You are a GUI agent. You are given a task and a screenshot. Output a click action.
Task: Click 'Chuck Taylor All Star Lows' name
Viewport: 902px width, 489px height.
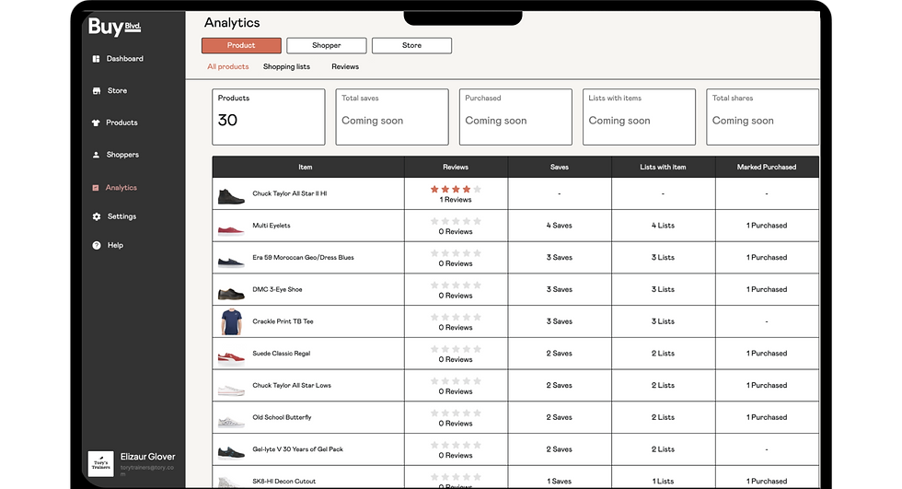point(292,386)
